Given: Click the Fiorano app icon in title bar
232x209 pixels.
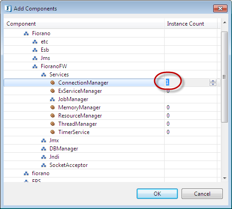Looking at the screenshot, I should (x=8, y=8).
